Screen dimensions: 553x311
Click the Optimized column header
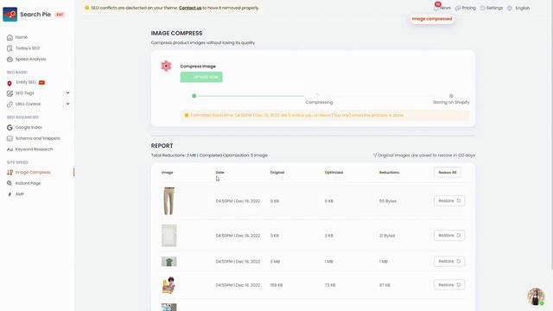[334, 173]
